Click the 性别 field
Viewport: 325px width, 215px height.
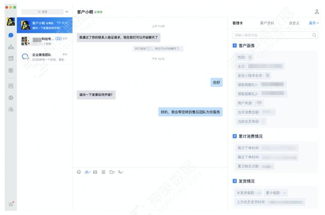(x=245, y=57)
